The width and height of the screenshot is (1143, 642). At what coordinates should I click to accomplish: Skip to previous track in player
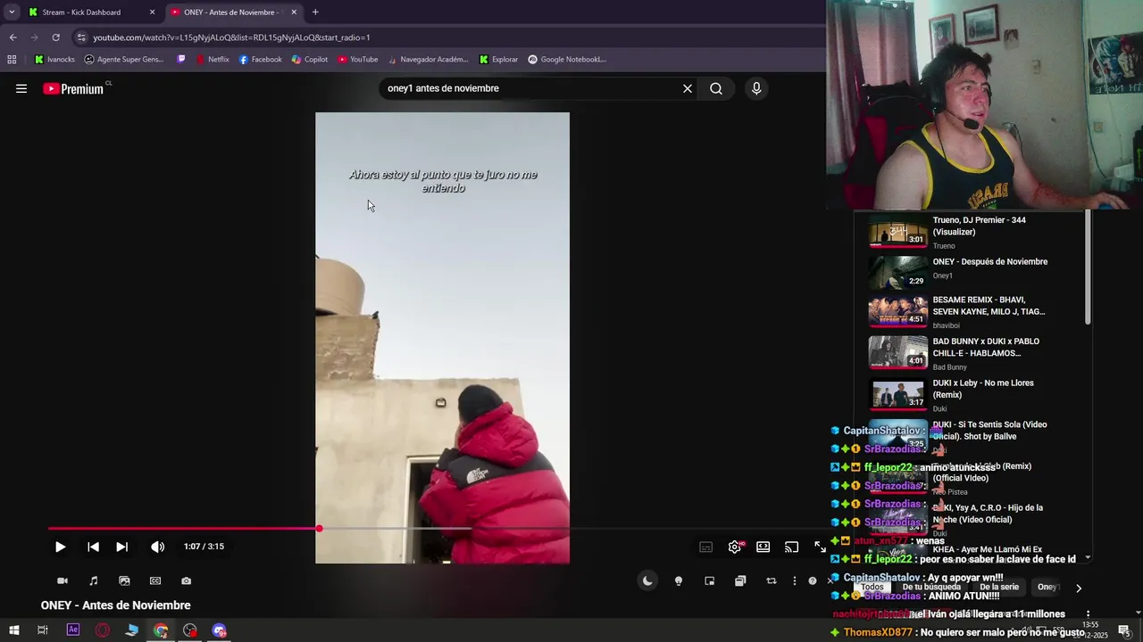point(93,547)
